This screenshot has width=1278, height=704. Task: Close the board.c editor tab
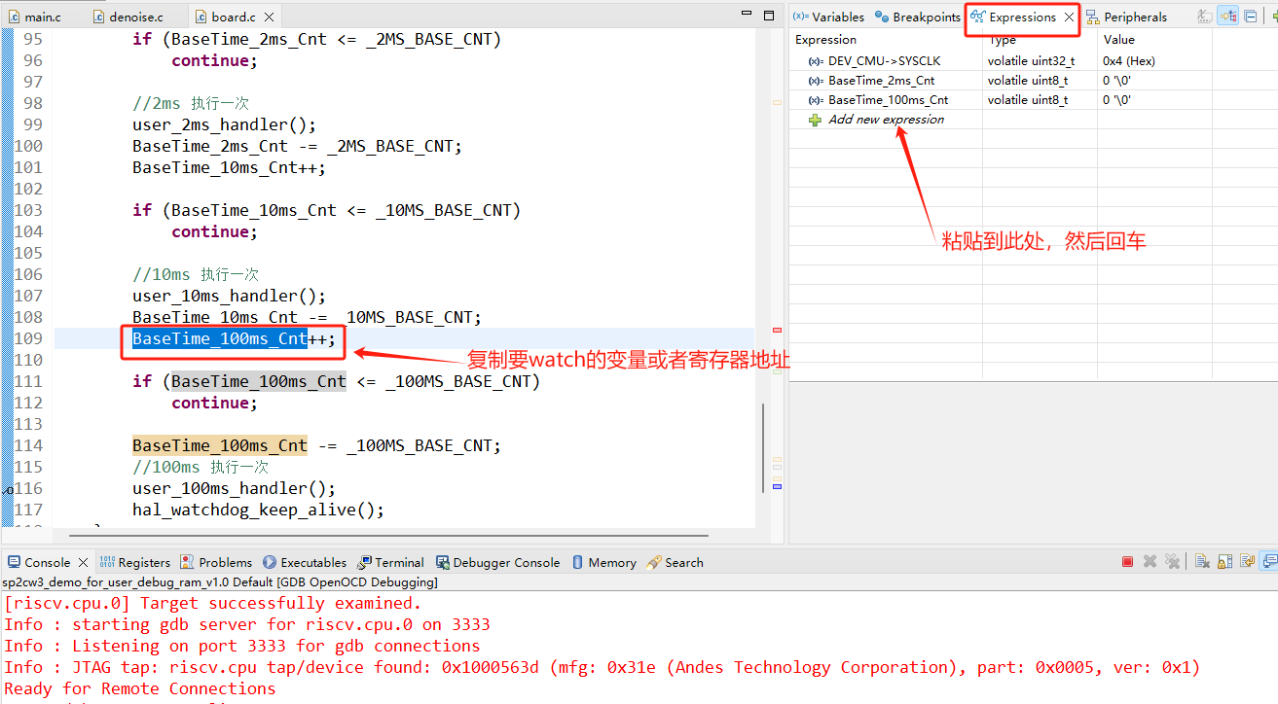coord(270,18)
